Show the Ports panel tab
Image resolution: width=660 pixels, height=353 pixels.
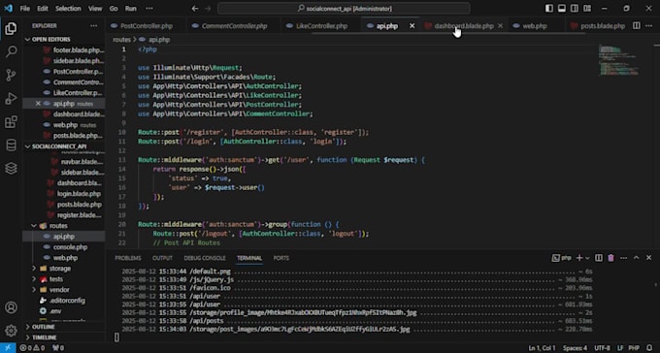tap(281, 258)
